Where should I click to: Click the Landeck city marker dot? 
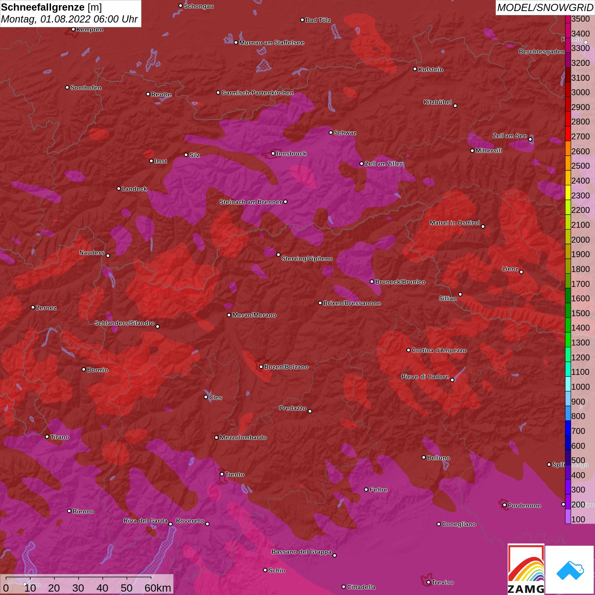tap(119, 189)
